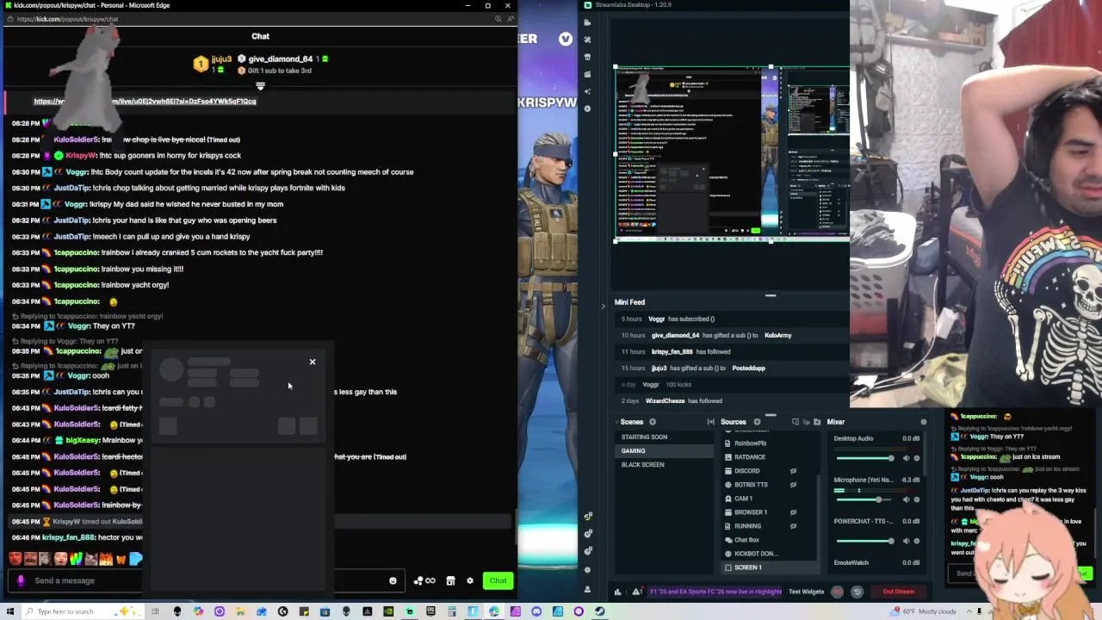This screenshot has height=620, width=1102.
Task: Mute the Microphone speaker icon
Action: point(906,499)
